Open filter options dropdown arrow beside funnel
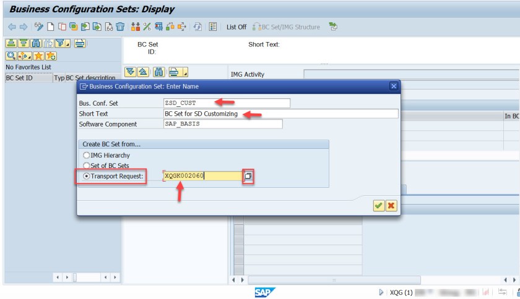 click(x=67, y=44)
